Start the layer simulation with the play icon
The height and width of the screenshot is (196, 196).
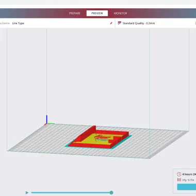coord(27,193)
